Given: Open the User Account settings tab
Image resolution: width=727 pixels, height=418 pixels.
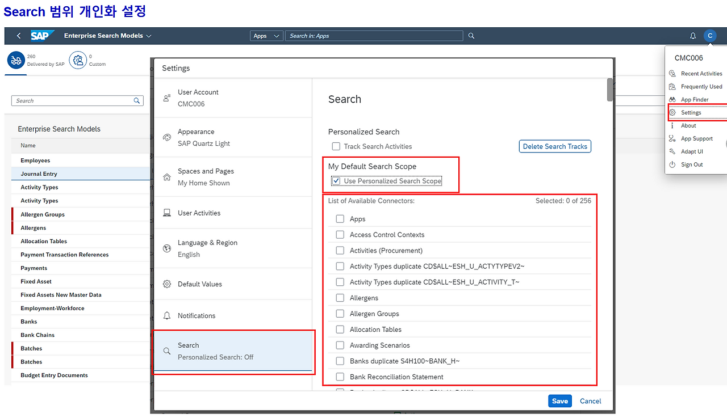Looking at the screenshot, I should click(x=233, y=98).
